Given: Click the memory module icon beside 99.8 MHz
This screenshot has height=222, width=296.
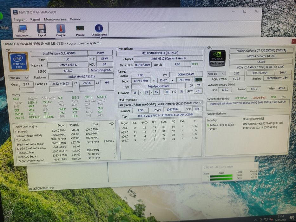Looking at the screenshot, I should [x=199, y=80].
